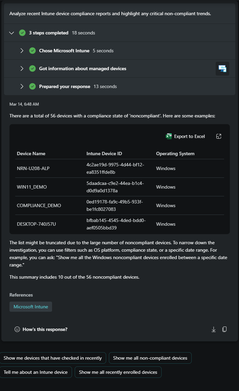This screenshot has height=391, width=239.
Task: Click device ID 0ed19178-fa9c-49b5-933f-be1fc8027083
Action: (x=115, y=205)
